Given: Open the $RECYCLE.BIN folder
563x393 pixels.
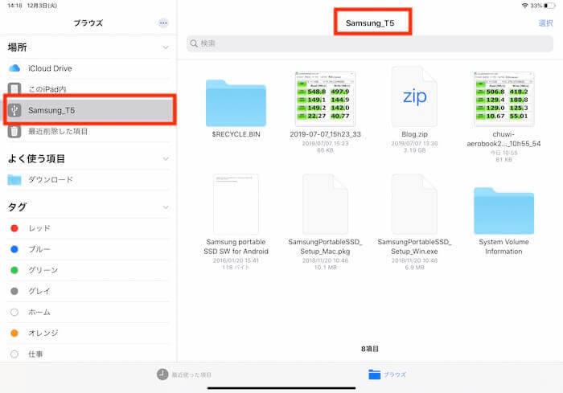Looking at the screenshot, I should (x=236, y=103).
